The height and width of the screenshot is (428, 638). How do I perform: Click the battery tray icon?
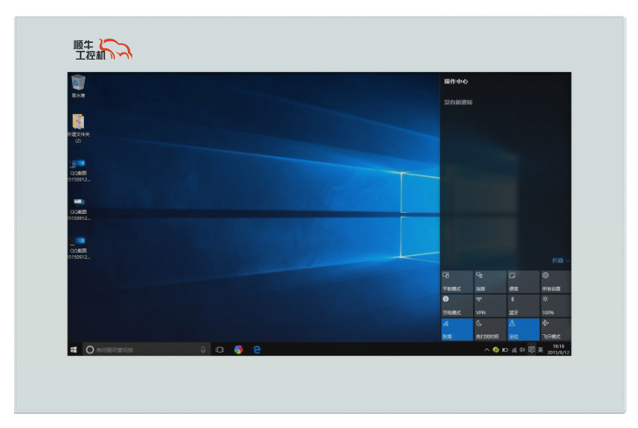[505, 350]
